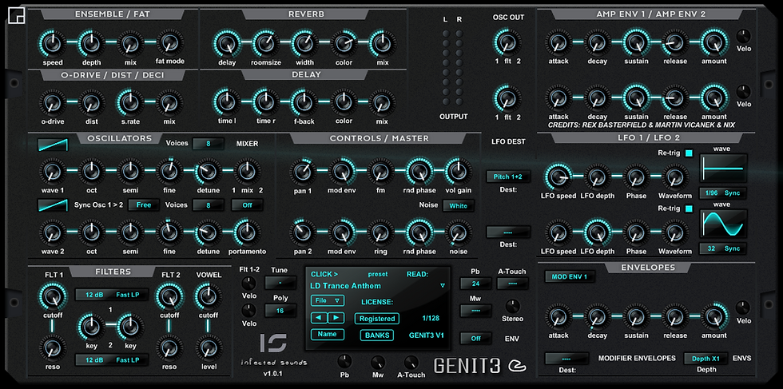The height and width of the screenshot is (389, 783).
Task: Open the MOD ENV 1 selector
Action: coord(569,276)
